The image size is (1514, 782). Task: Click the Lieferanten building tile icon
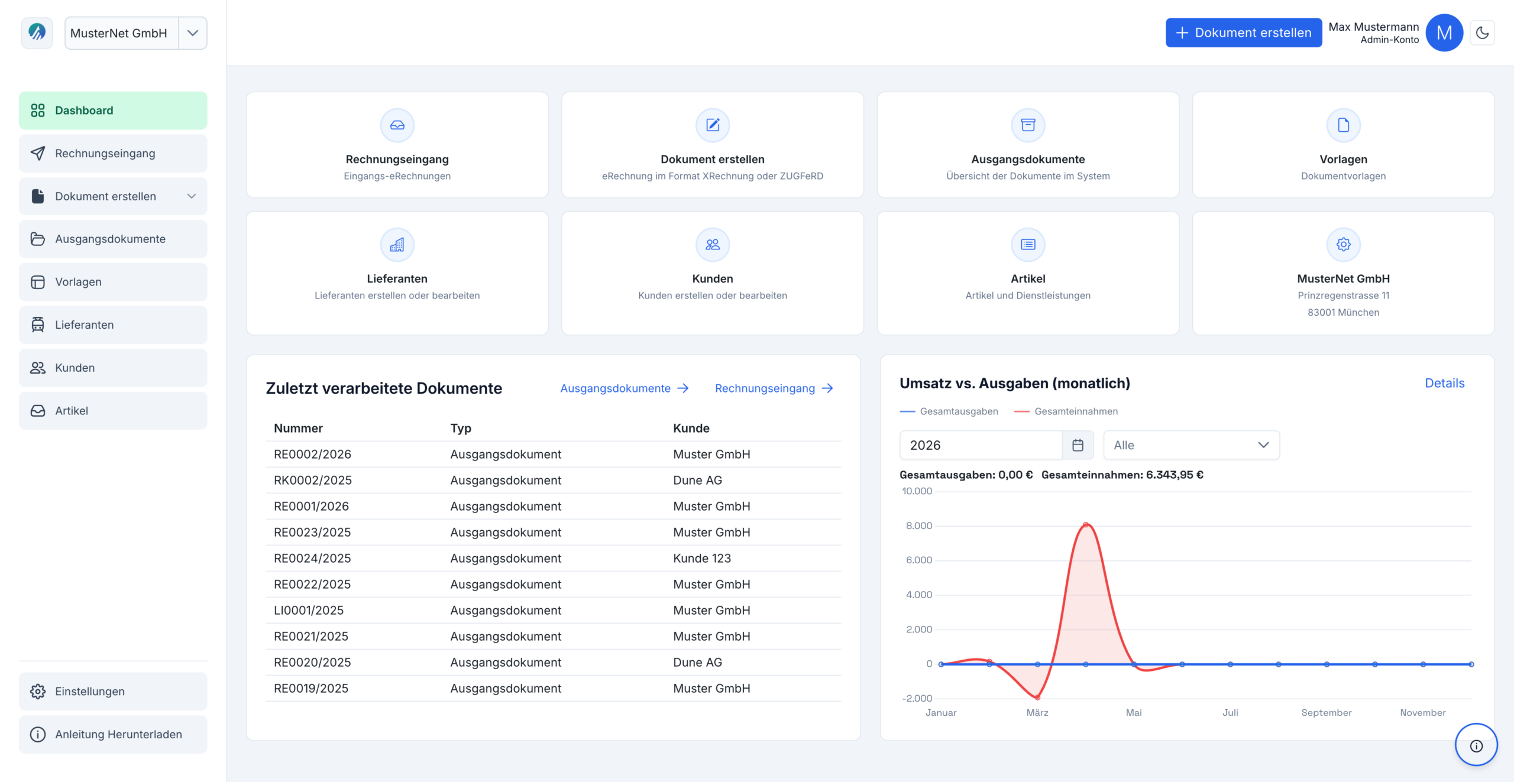coord(397,245)
